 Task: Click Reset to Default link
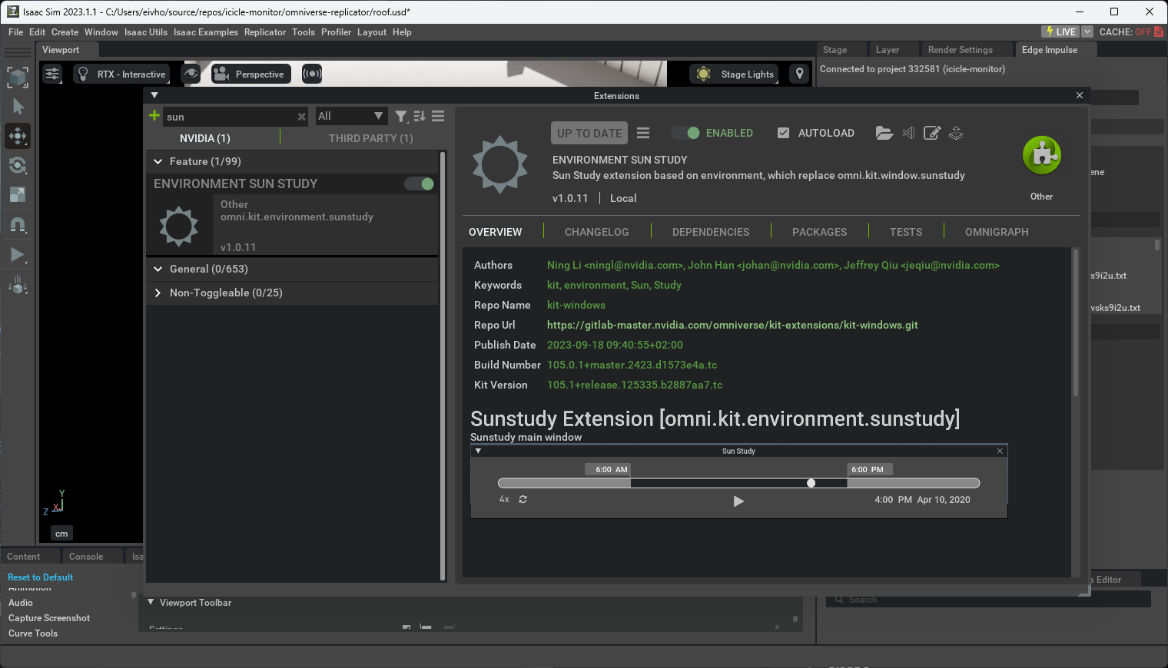(40, 577)
